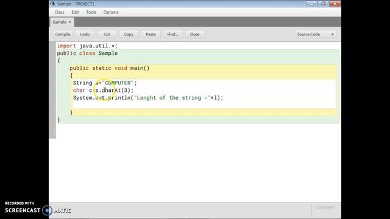This screenshot has width=390, height=219.
Task: Click the Paste button
Action: [151, 34]
